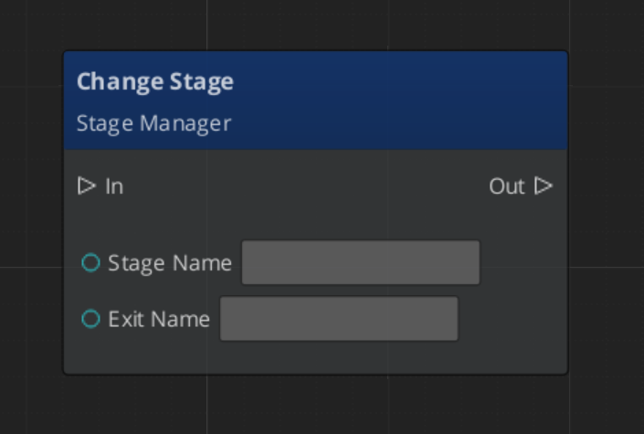This screenshot has height=434, width=644.
Task: Click the node body right of Exit Name field
Action: point(512,319)
